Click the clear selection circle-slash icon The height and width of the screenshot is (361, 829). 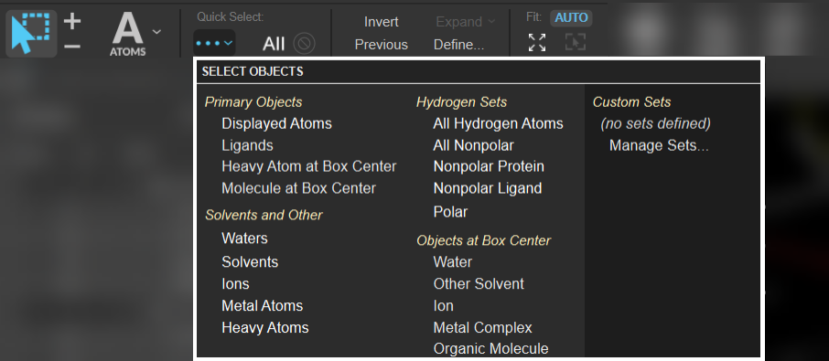[x=304, y=44]
